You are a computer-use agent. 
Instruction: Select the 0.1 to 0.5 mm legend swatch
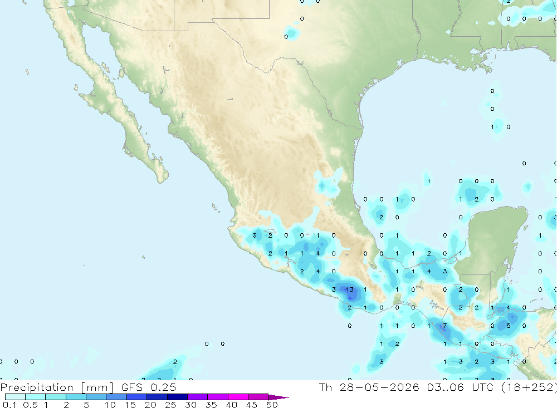[15, 397]
